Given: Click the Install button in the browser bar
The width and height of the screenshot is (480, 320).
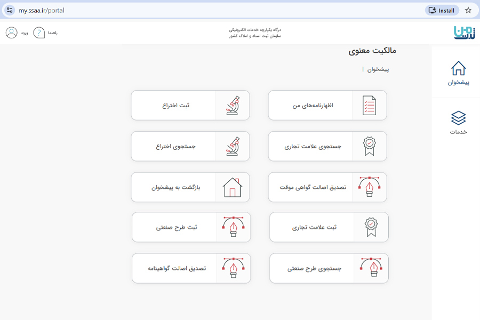Looking at the screenshot, I should [x=441, y=10].
